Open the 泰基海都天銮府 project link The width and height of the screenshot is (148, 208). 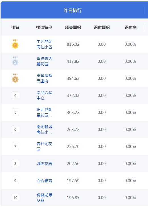pos(44,78)
